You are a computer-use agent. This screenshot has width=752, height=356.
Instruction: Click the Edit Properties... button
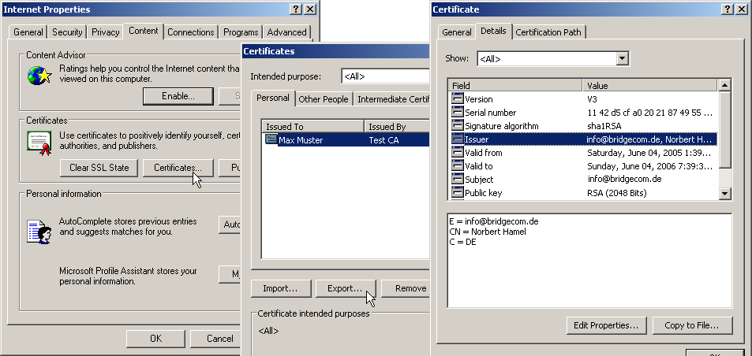[x=607, y=325]
